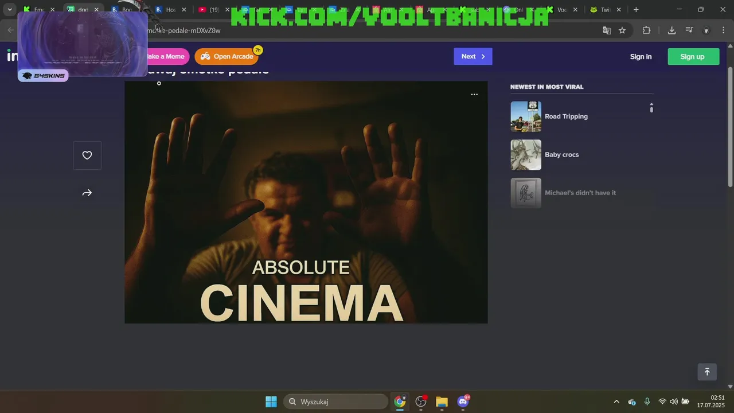Image resolution: width=734 pixels, height=413 pixels.
Task: Click the Wyszukaj taskbar search box
Action: [x=335, y=402]
